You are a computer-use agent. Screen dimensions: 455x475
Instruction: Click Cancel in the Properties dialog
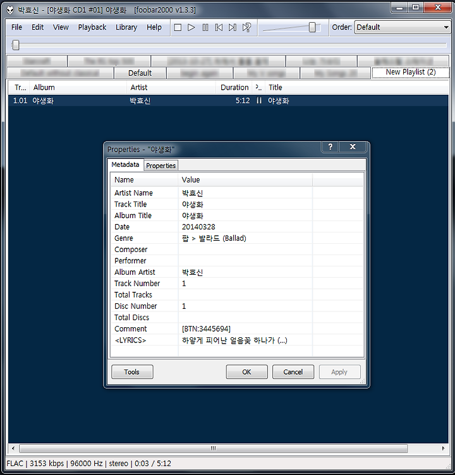(293, 371)
